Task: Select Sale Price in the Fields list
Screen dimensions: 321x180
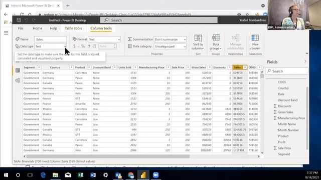Action: click(x=284, y=148)
